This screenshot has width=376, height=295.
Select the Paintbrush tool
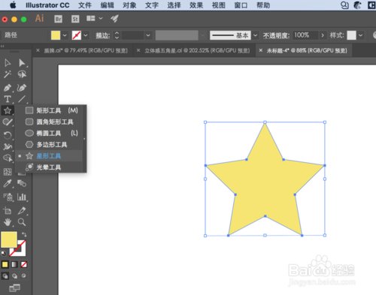click(8, 122)
